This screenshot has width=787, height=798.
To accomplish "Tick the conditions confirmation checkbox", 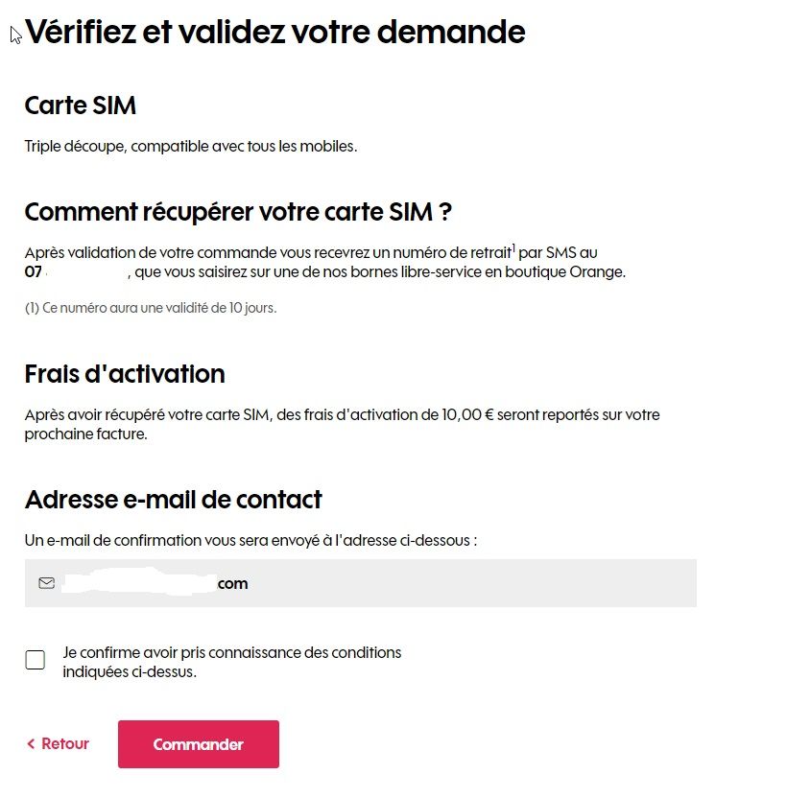I will pyautogui.click(x=36, y=660).
